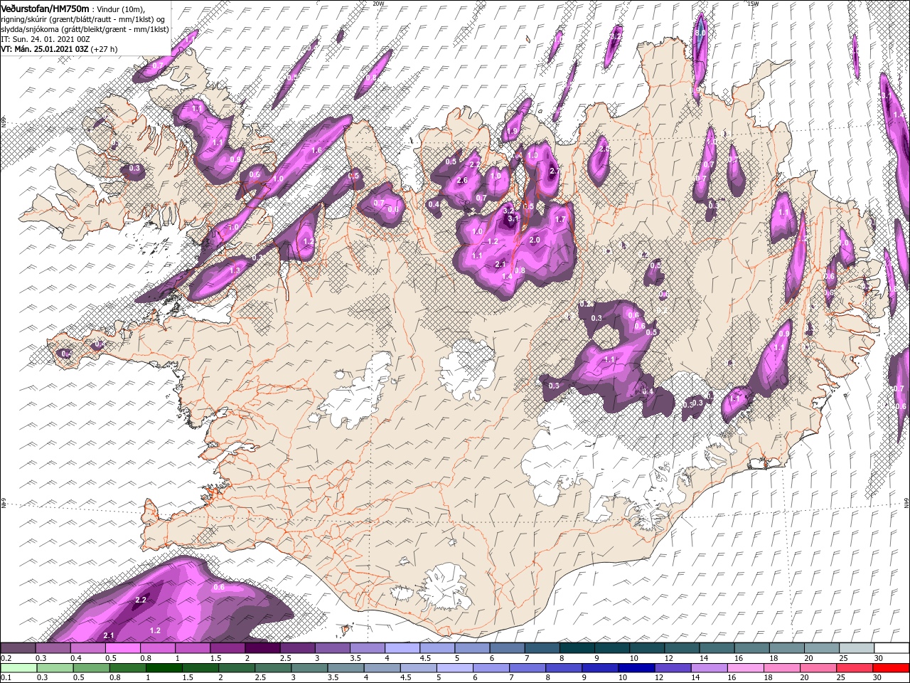The width and height of the screenshot is (910, 683).
Task: Click the 1.6 value in northwest snow band
Action: [x=317, y=150]
